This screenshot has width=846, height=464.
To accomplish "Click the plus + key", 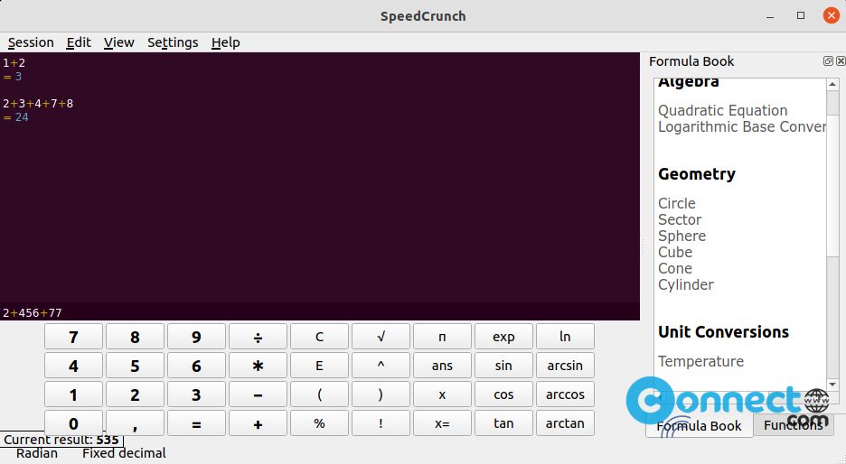I will (x=258, y=423).
